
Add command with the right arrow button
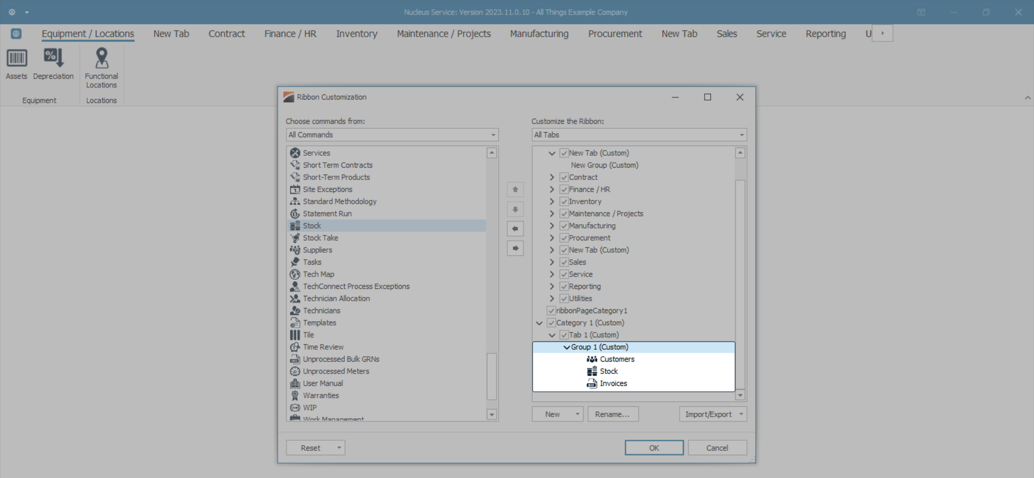point(515,248)
